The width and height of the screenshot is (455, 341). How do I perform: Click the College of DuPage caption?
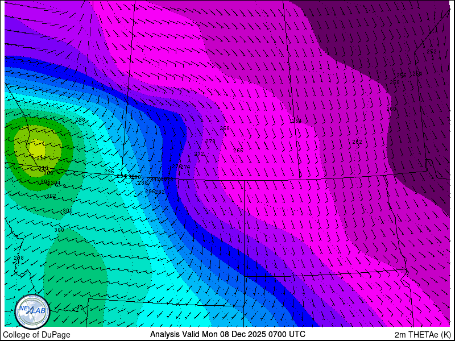36,335
